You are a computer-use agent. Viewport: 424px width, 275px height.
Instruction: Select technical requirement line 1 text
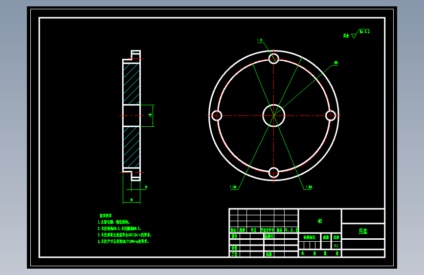point(113,222)
